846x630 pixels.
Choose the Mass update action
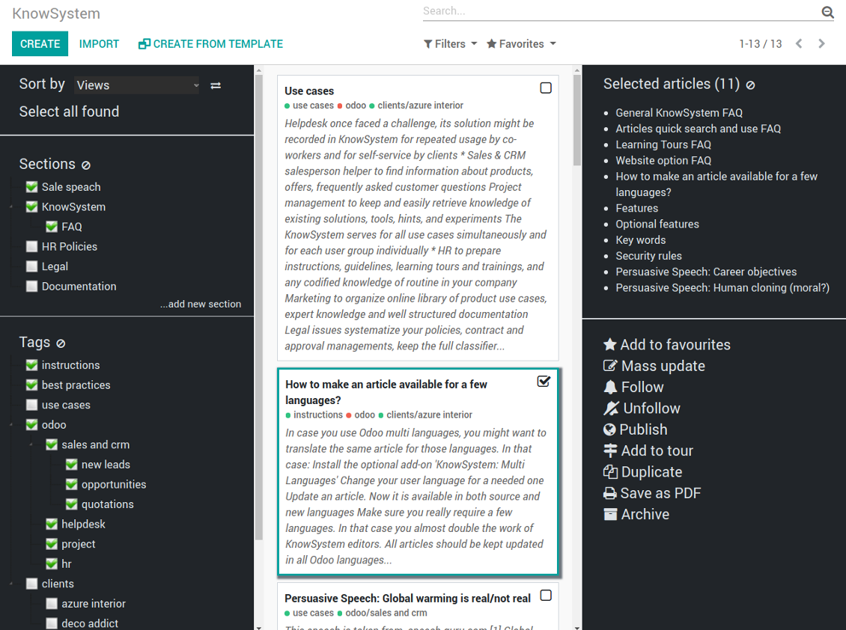coord(654,366)
